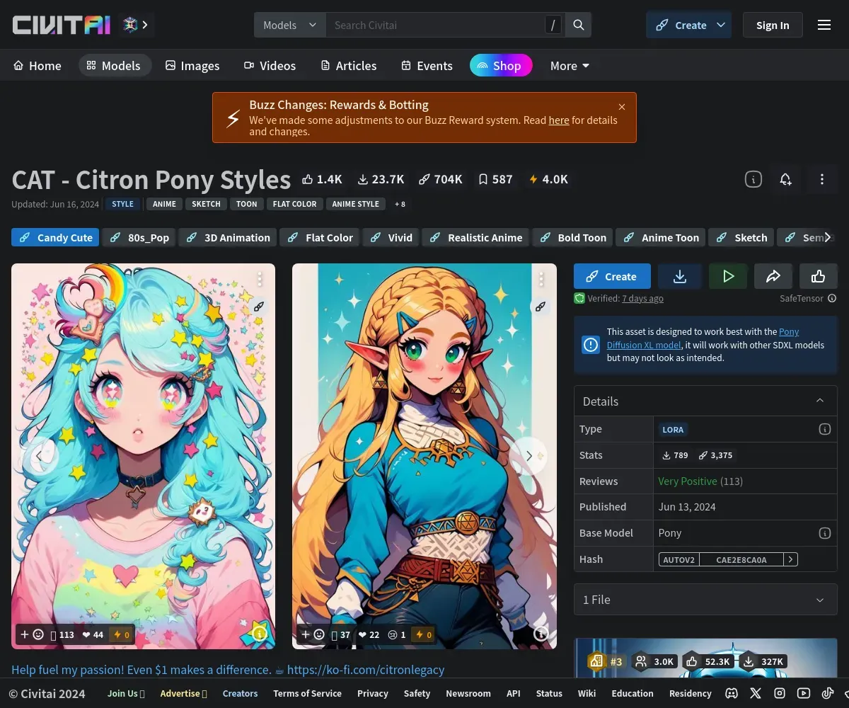The height and width of the screenshot is (708, 849).
Task: Open the Articles tab
Action: point(348,66)
